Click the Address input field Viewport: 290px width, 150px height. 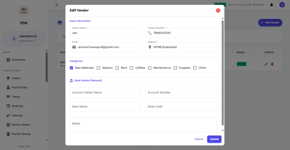[181, 47]
